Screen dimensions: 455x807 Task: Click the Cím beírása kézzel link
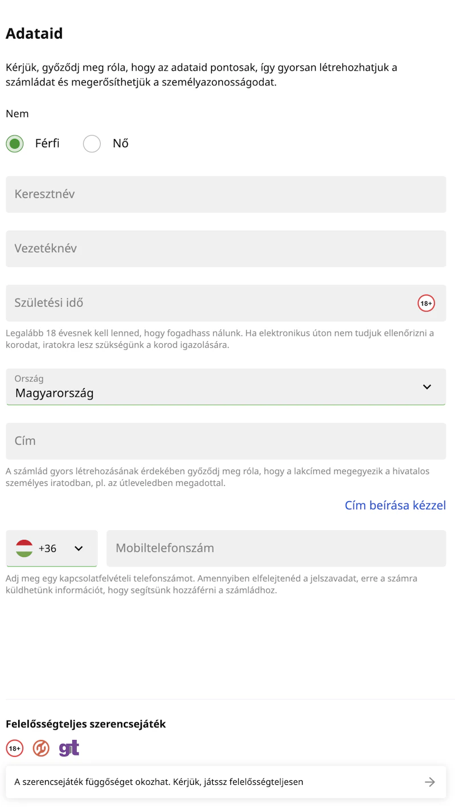[395, 505]
